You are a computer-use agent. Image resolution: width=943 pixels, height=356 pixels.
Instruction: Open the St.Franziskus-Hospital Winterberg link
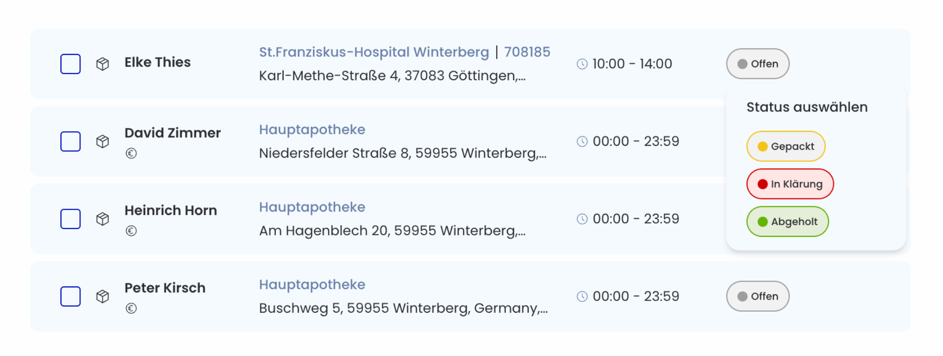coord(374,52)
